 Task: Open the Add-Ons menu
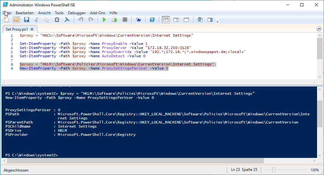97,13
